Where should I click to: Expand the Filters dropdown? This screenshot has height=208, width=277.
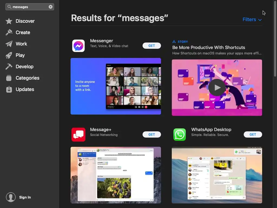(252, 19)
